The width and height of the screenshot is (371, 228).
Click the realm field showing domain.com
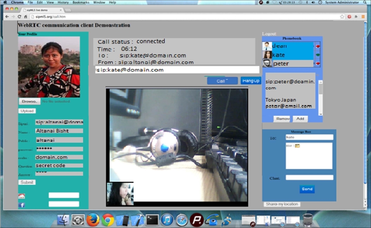(59, 157)
